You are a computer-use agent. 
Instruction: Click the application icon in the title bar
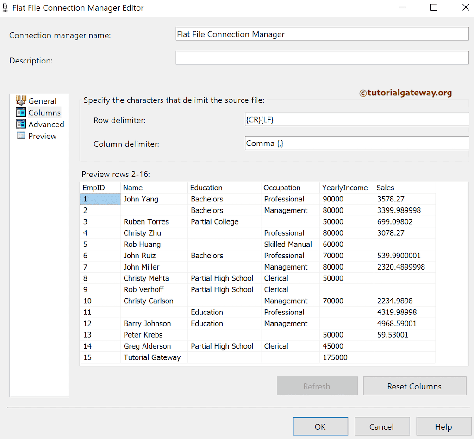point(6,7)
